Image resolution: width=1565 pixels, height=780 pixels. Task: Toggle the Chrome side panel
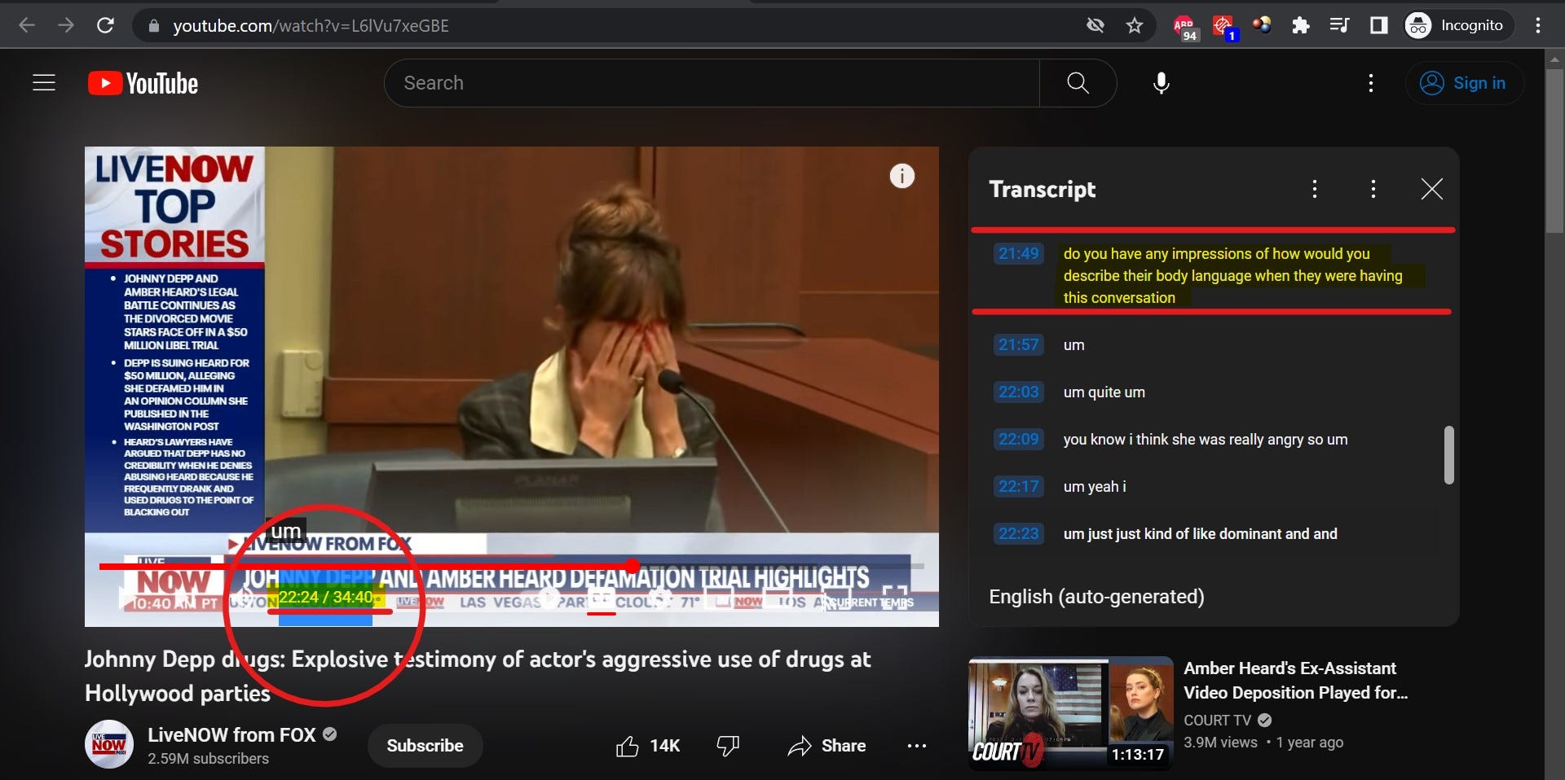coord(1379,25)
